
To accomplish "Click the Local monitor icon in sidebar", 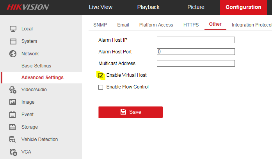I will point(13,28).
